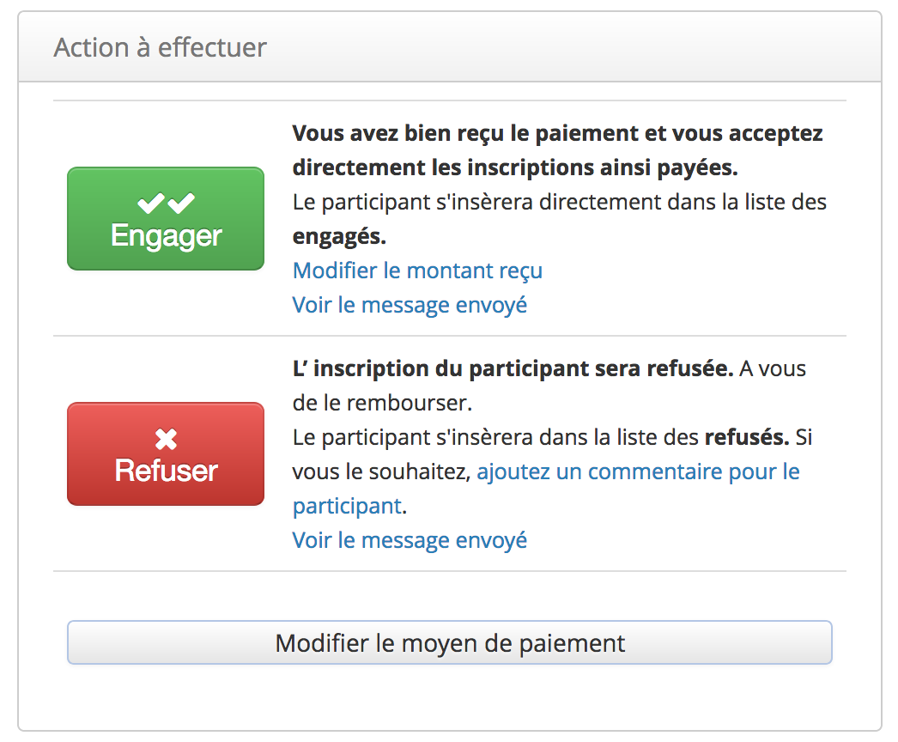Click the Modifier le moyen de paiement button
The height and width of the screenshot is (742, 898).
(450, 643)
